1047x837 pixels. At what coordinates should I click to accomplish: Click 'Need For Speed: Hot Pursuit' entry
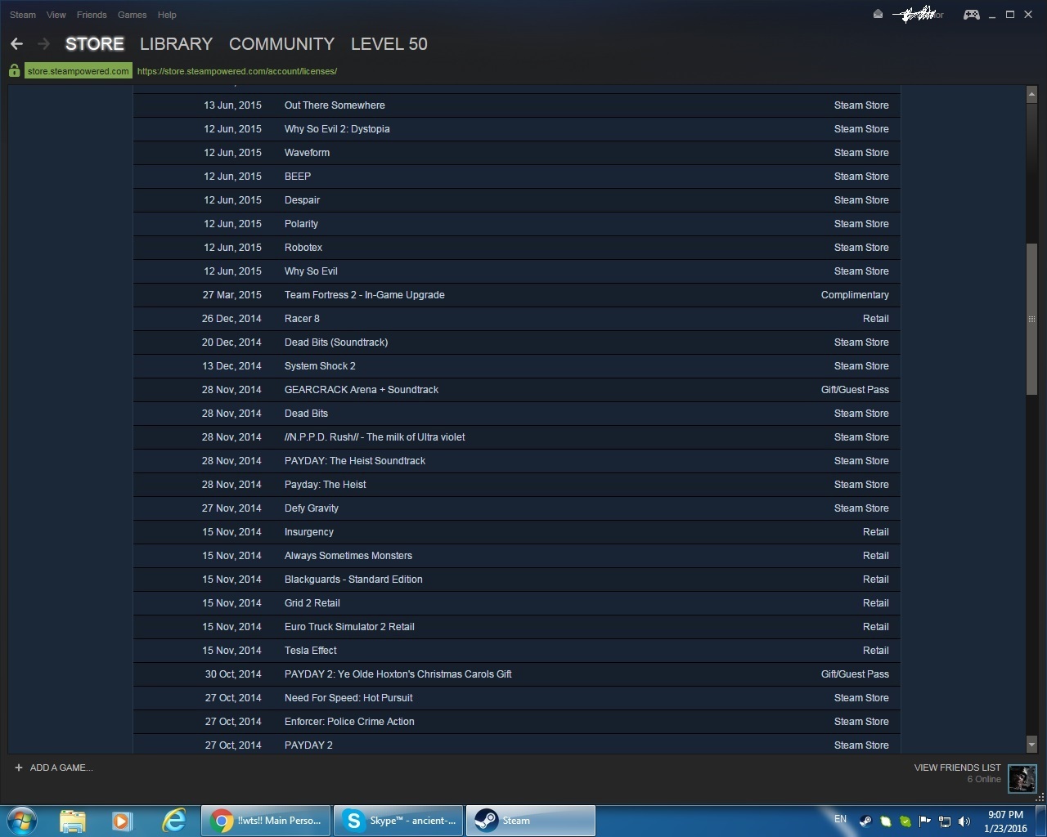pos(516,698)
